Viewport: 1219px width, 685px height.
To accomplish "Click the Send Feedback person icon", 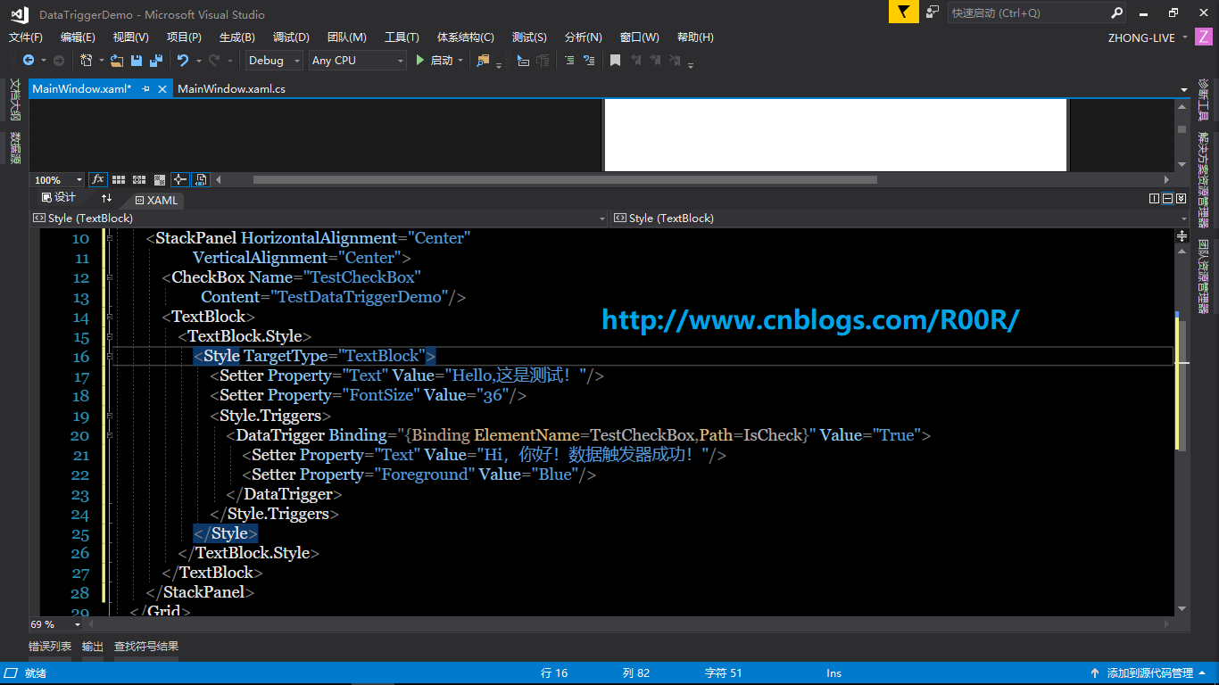I will tap(933, 12).
